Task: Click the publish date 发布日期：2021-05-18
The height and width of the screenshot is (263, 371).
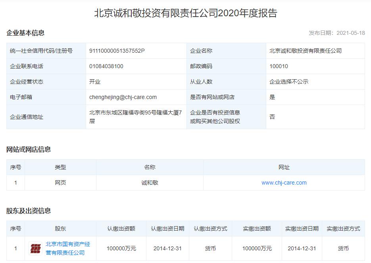Action: [337, 33]
